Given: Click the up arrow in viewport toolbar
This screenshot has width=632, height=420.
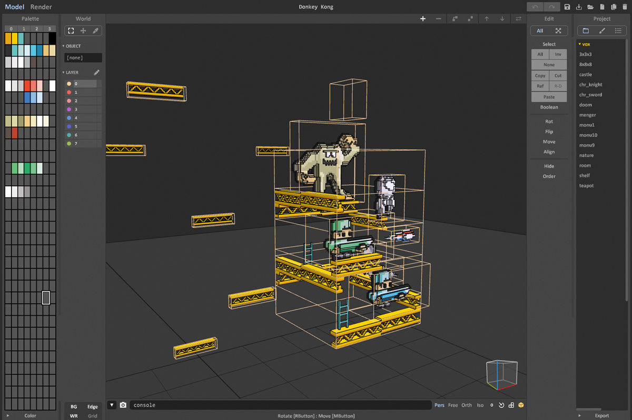Looking at the screenshot, I should [x=487, y=19].
